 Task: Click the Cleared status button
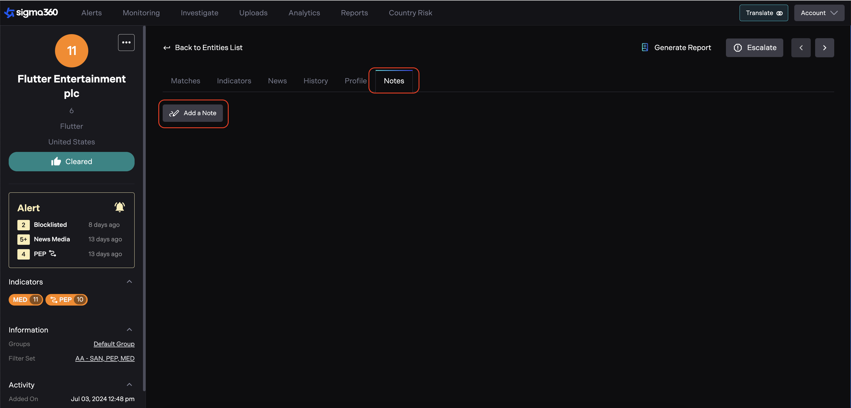click(x=71, y=161)
